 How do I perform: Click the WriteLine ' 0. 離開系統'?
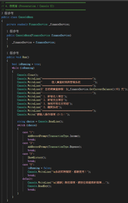click(x=40, y=107)
